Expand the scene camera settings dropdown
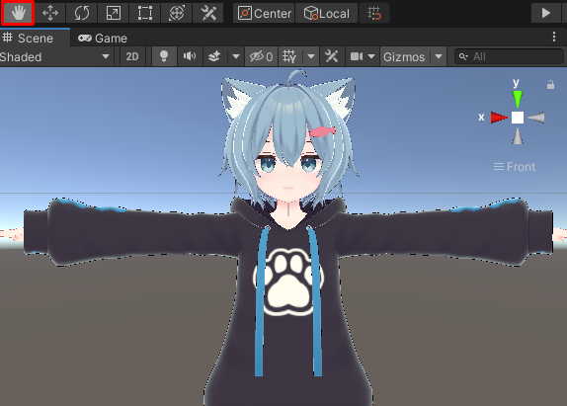 click(x=371, y=56)
